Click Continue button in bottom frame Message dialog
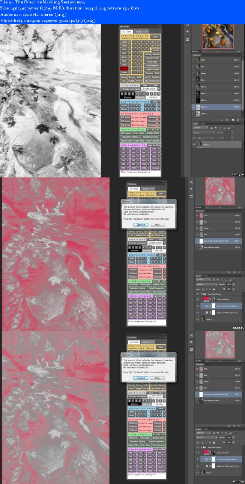The image size is (245, 484). tap(141, 378)
